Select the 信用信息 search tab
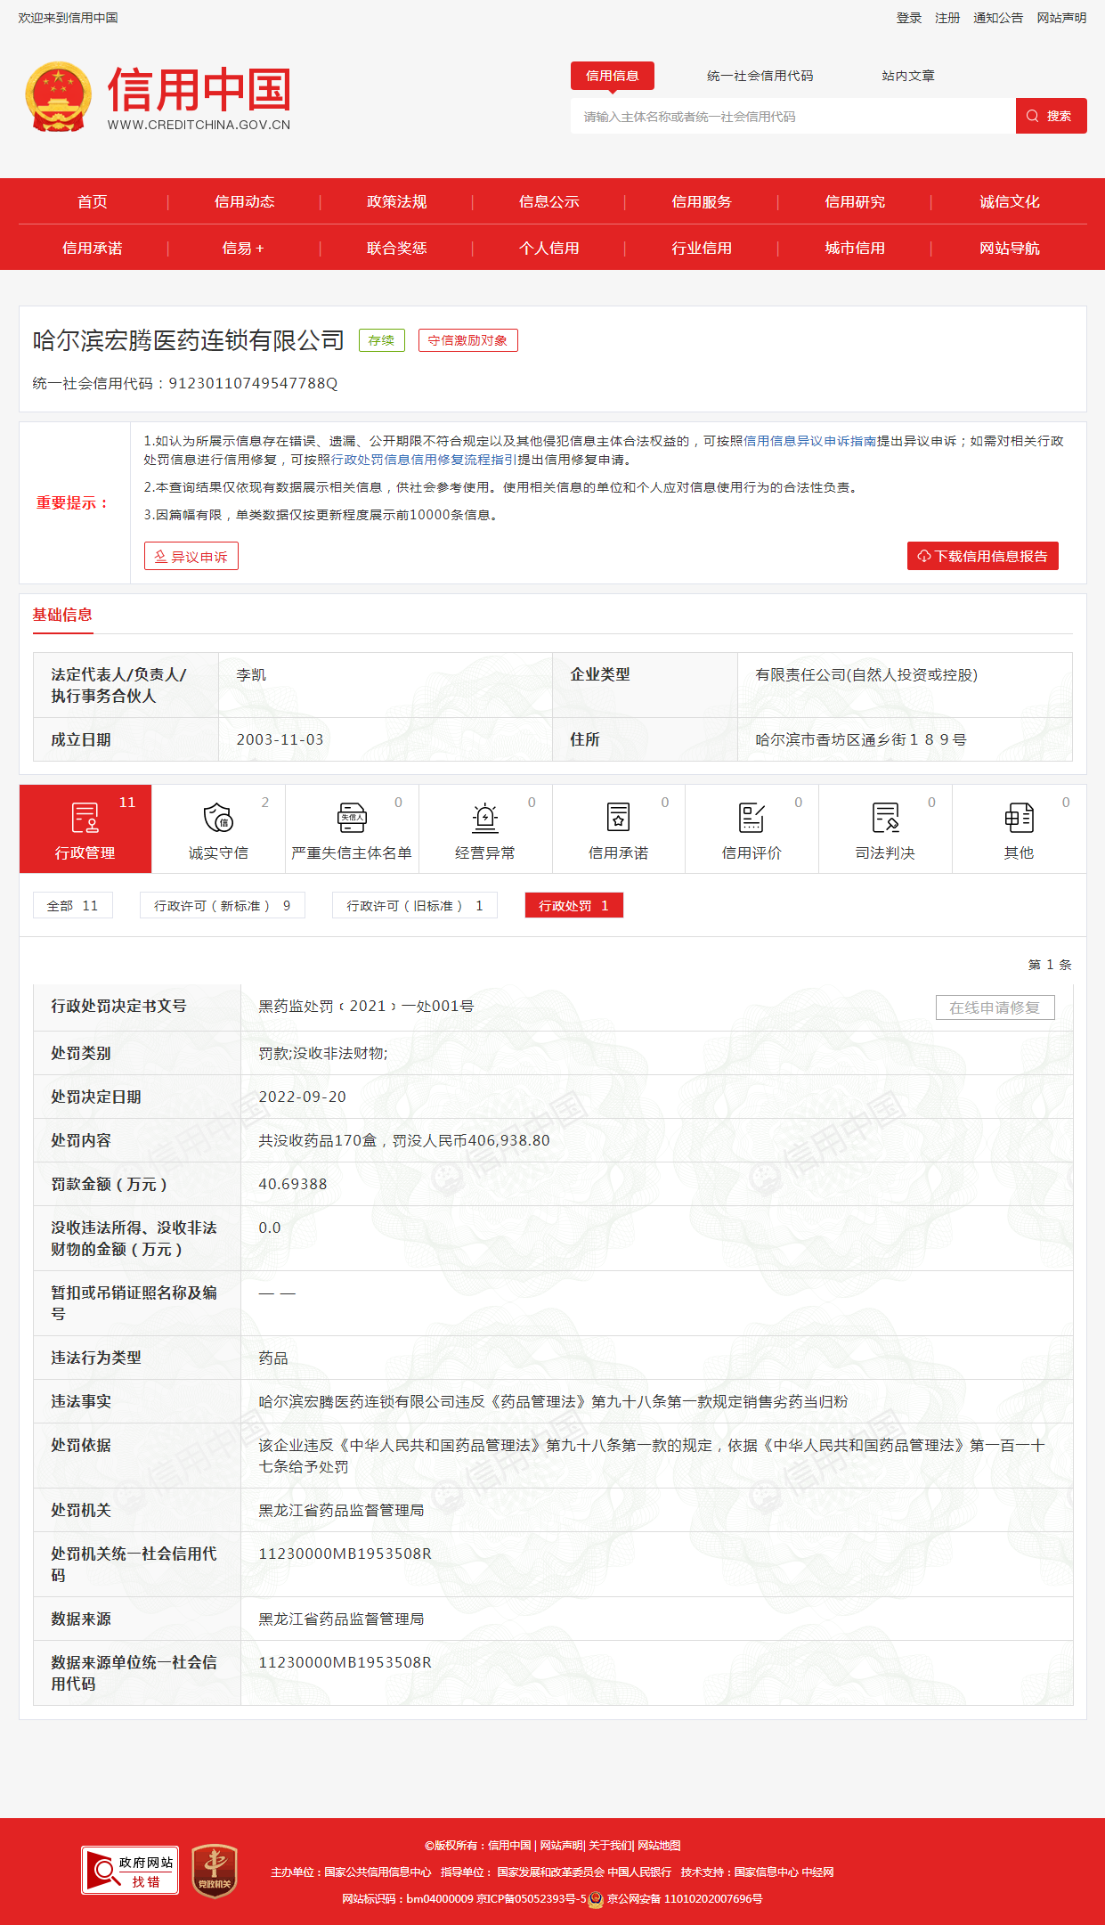Screen dimensions: 1105x1925 pyautogui.click(x=613, y=76)
